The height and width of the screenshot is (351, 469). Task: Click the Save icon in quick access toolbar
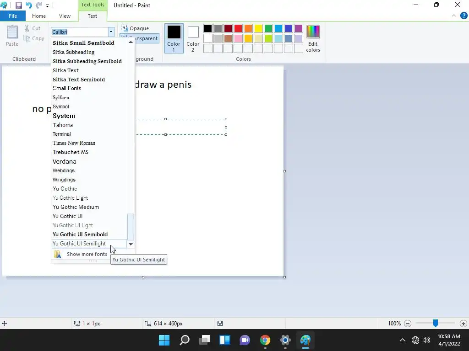pyautogui.click(x=18, y=5)
